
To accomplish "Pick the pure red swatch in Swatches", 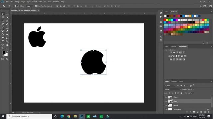I will [165, 20].
